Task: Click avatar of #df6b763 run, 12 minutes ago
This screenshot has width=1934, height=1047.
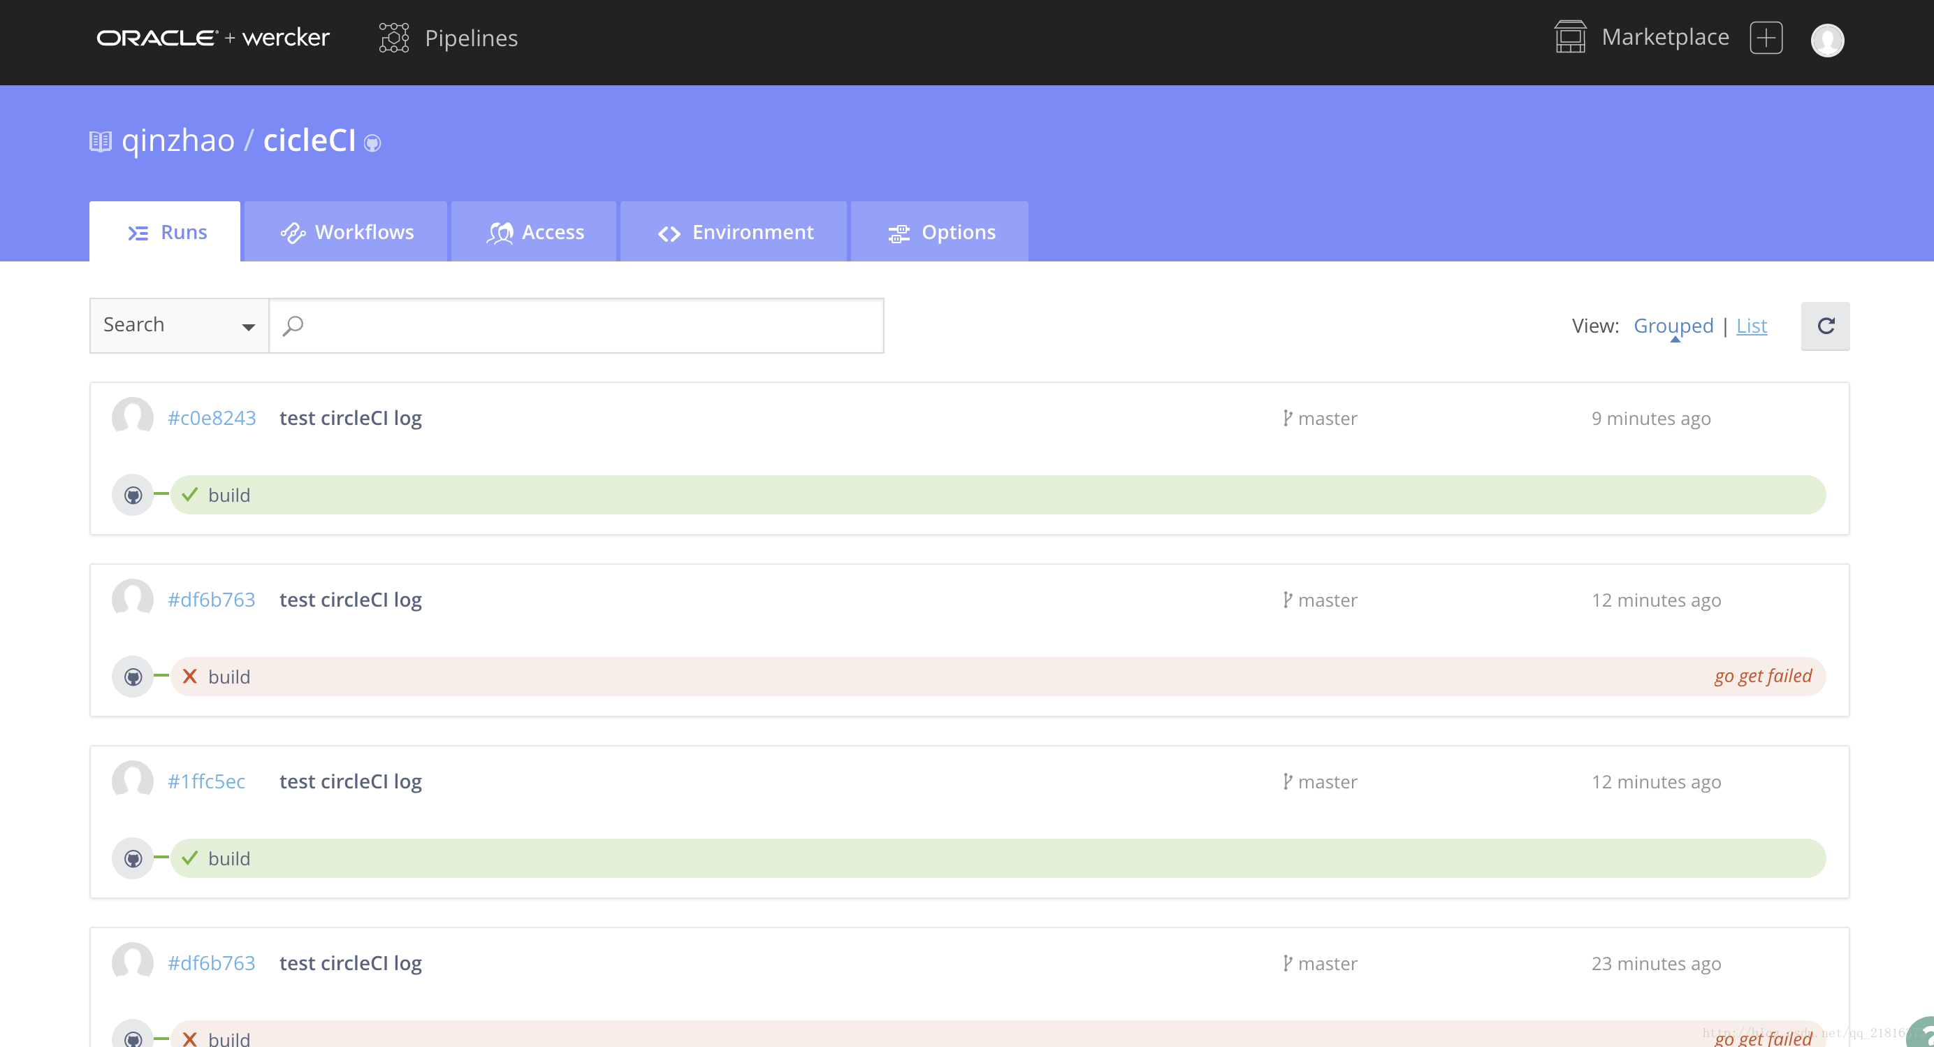Action: pyautogui.click(x=133, y=598)
